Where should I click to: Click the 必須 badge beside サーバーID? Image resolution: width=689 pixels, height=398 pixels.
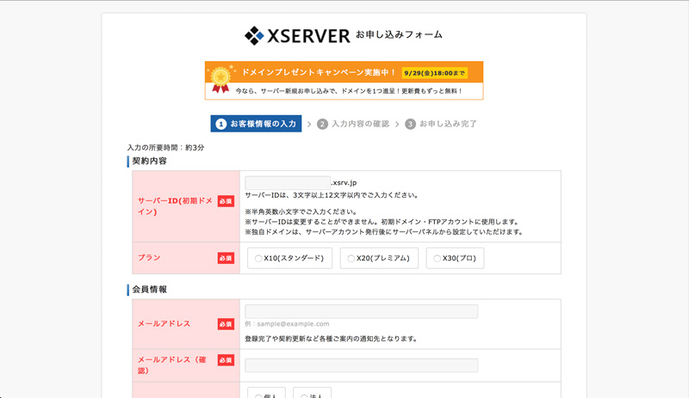[226, 201]
